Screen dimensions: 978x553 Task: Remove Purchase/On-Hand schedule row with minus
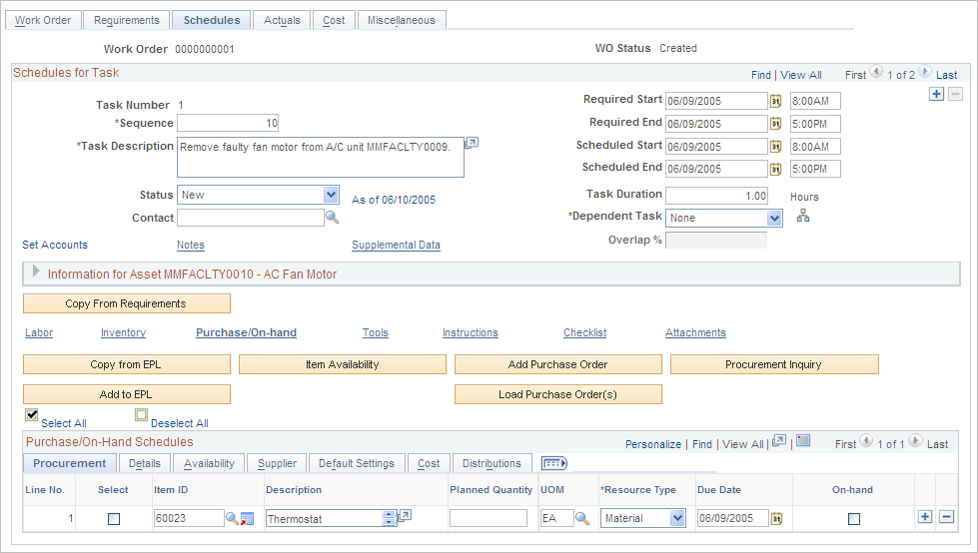tap(946, 517)
